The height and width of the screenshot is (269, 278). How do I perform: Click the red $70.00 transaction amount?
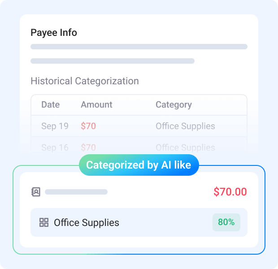(x=230, y=192)
